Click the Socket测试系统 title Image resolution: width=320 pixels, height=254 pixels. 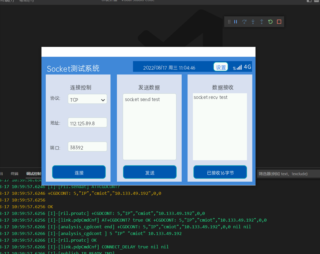(73, 69)
